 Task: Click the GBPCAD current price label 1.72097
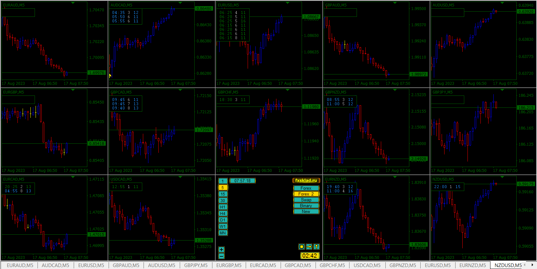[x=204, y=130]
